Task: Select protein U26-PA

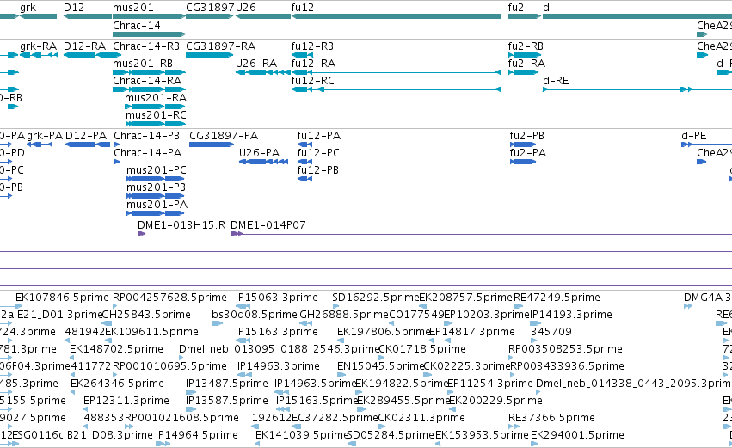Action: [x=259, y=153]
